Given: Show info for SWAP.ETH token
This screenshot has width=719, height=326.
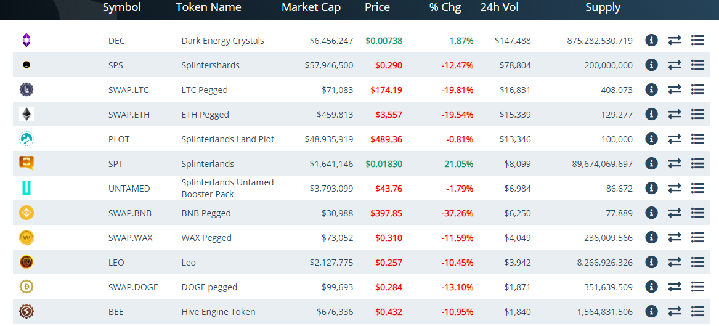Looking at the screenshot, I should (x=651, y=114).
